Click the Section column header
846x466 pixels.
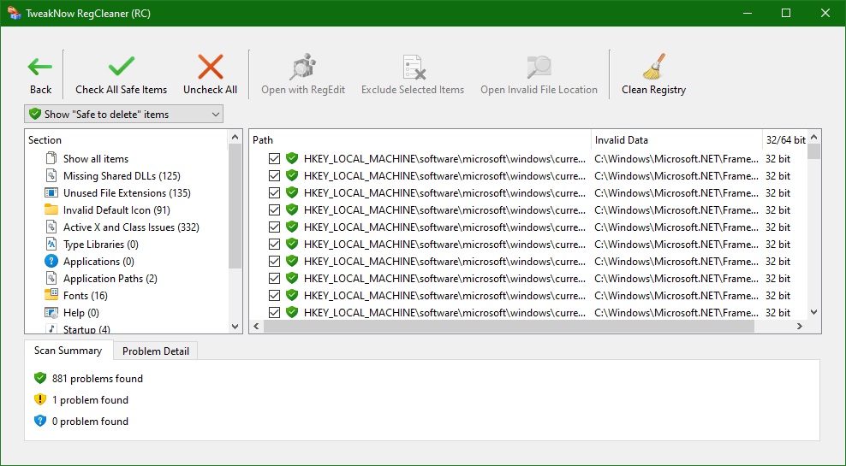[127, 140]
